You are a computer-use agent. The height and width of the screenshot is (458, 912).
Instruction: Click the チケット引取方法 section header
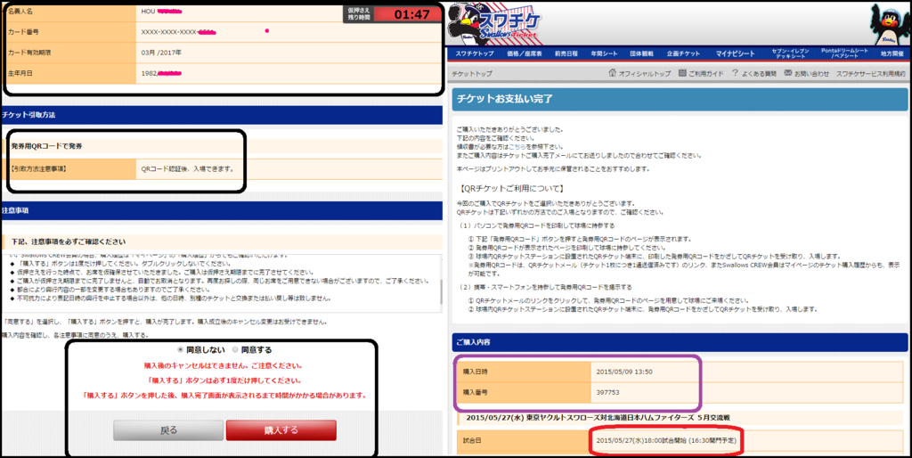pos(222,115)
